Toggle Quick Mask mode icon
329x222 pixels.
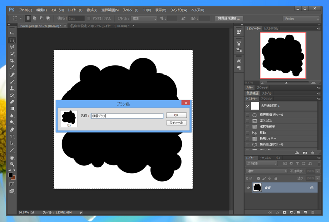point(12,184)
